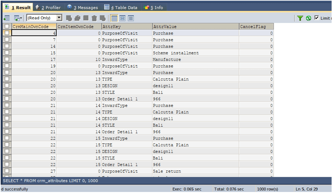Select the CrmItemOwnCode cell with value 10

(x=79, y=59)
